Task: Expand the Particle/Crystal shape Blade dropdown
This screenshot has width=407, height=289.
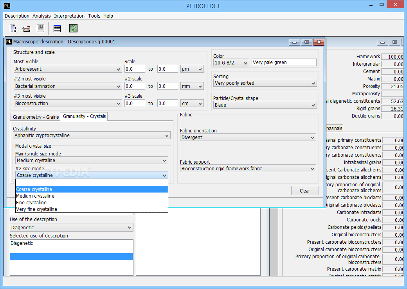Action: [x=265, y=105]
